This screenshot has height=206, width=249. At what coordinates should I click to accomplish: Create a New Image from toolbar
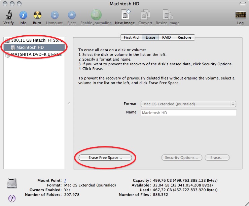point(125,15)
